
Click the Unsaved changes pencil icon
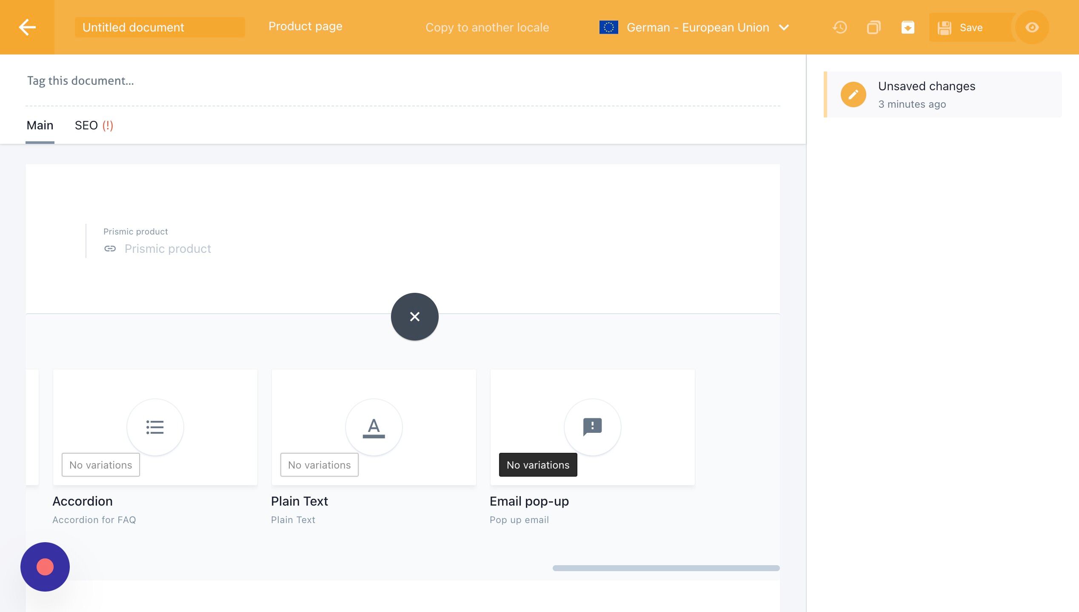(853, 94)
